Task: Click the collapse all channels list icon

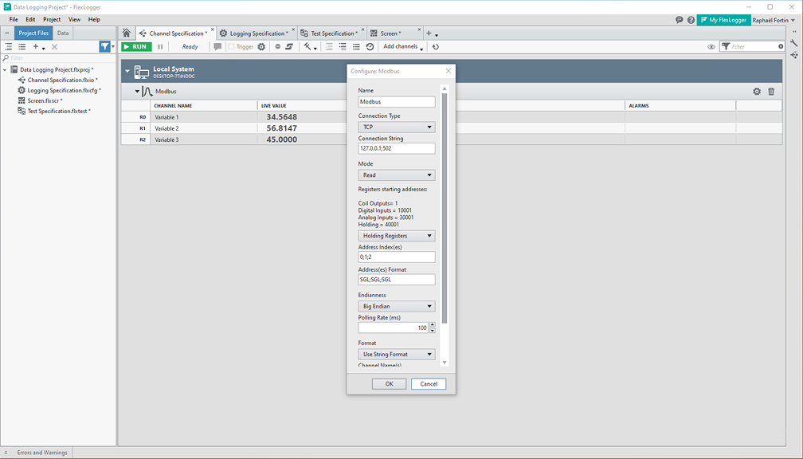Action: coord(343,46)
